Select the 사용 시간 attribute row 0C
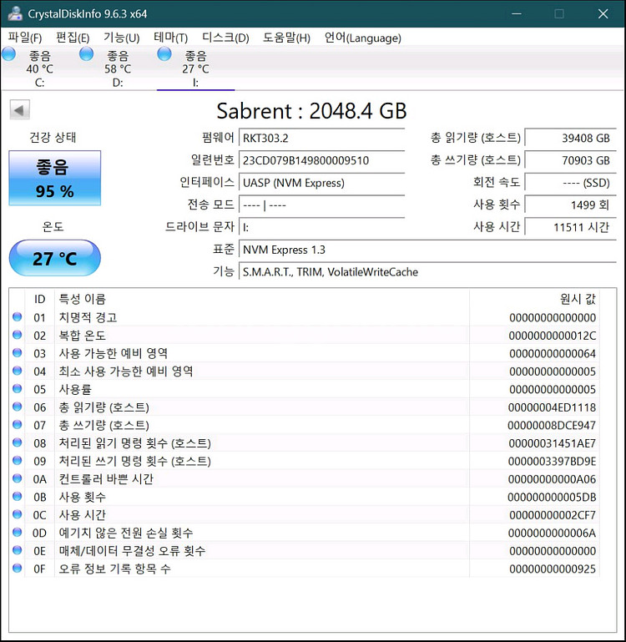The height and width of the screenshot is (642, 626). 250,515
